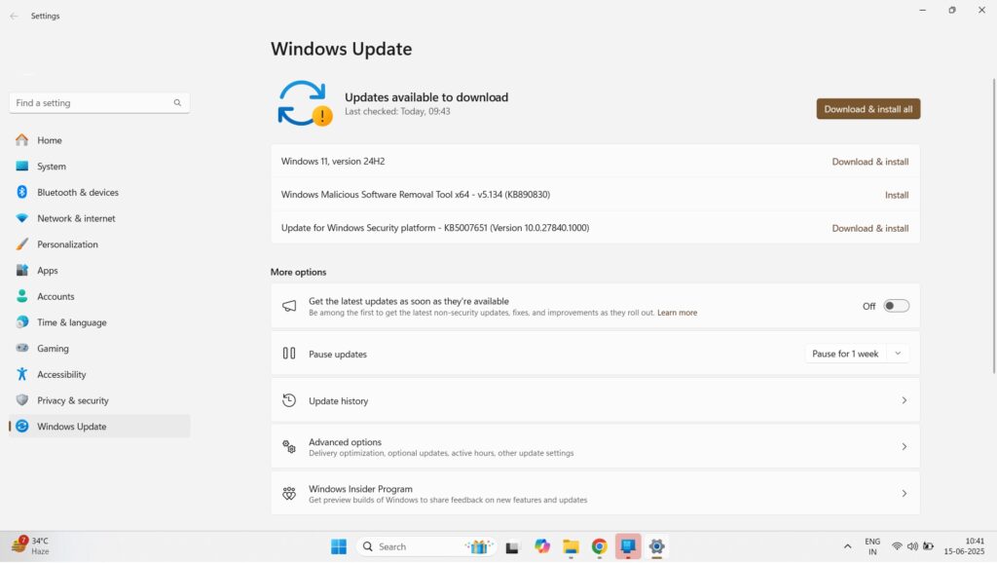Click the history clock icon beside Update history
This screenshot has height=563, width=997.
(288, 400)
